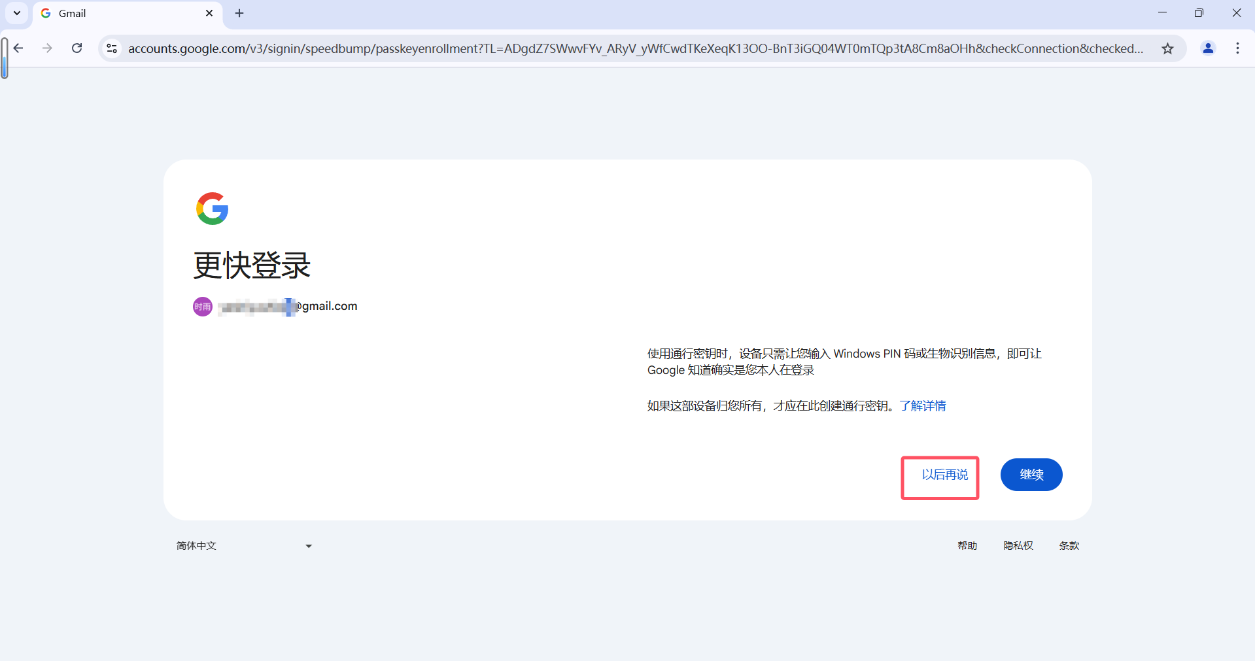Reload the page with the refresh icon
The height and width of the screenshot is (661, 1255).
(x=77, y=48)
